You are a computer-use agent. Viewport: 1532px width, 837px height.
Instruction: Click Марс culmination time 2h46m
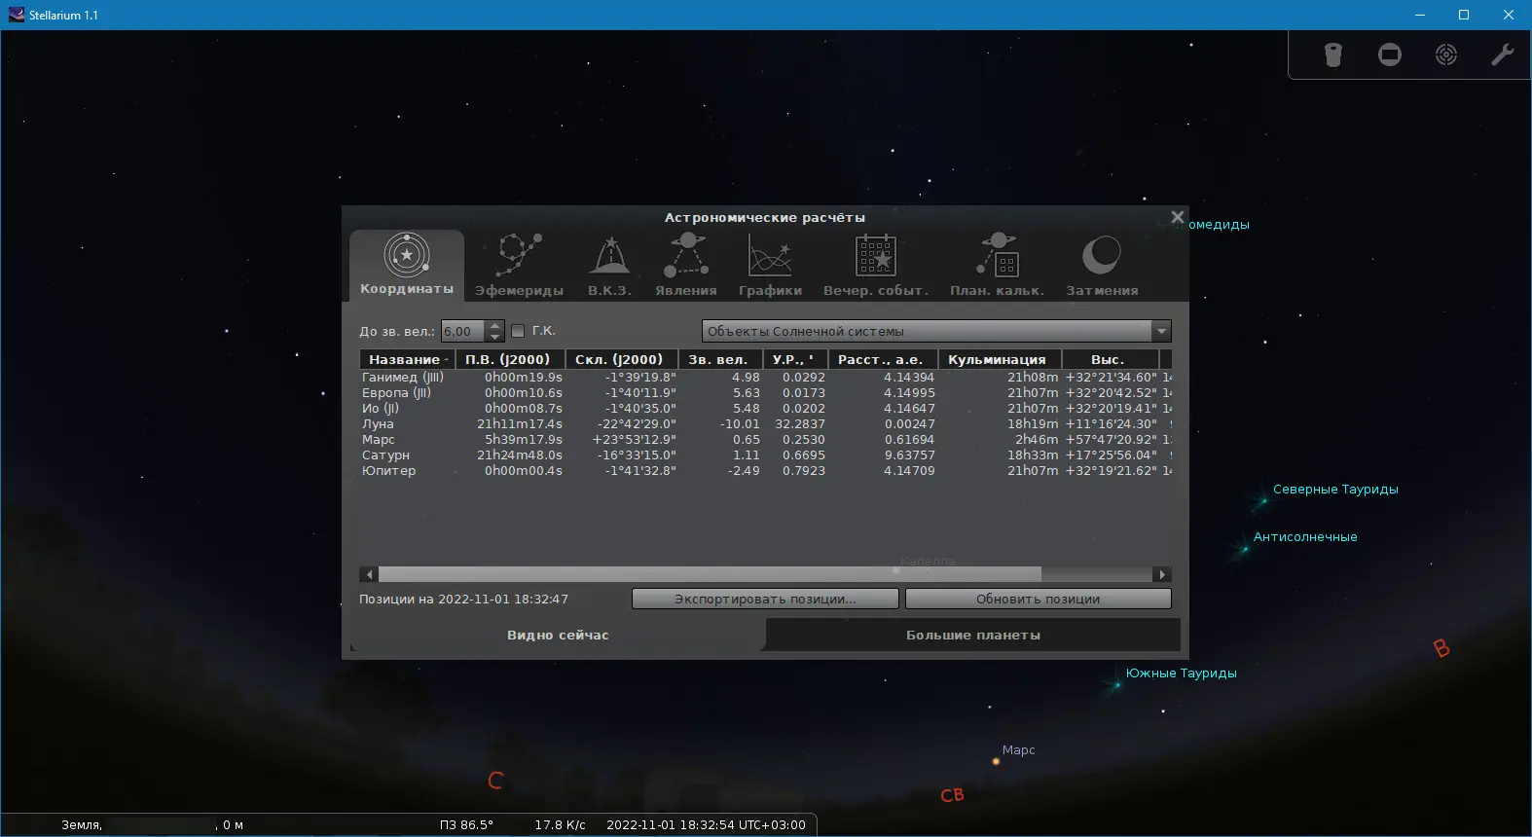pos(1037,439)
